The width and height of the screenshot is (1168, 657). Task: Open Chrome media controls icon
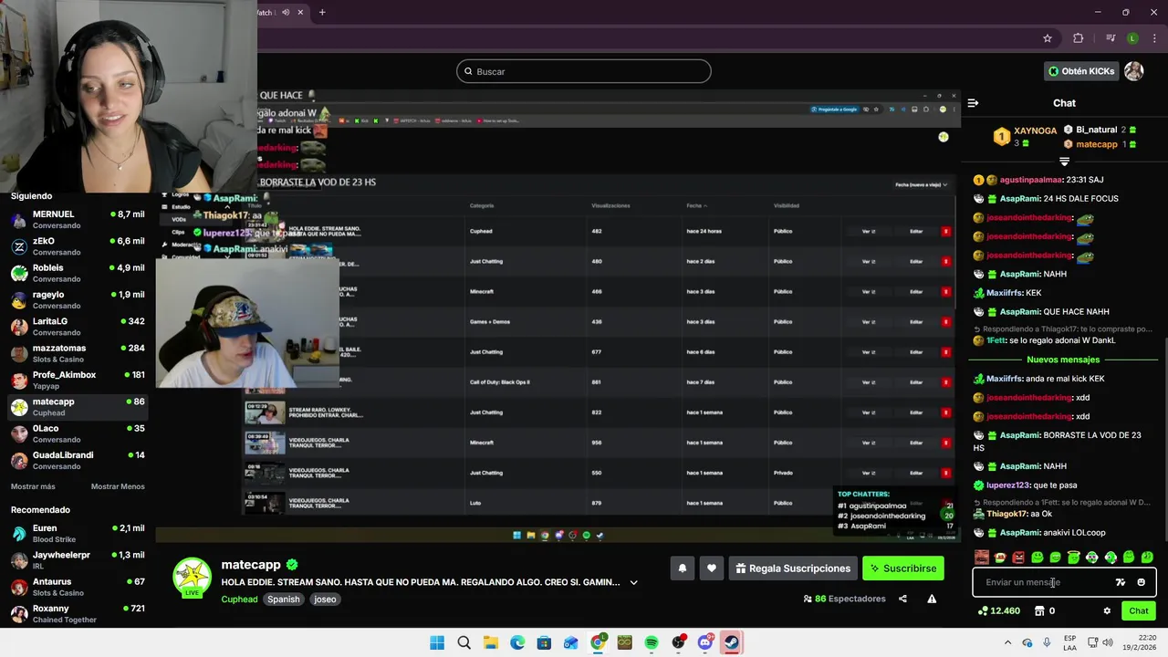pyautogui.click(x=1111, y=38)
